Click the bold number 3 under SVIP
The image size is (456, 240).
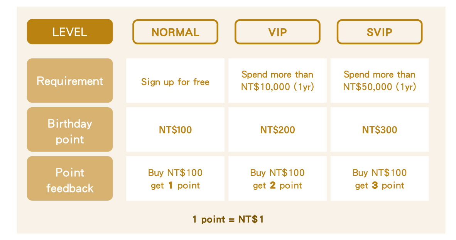pyautogui.click(x=375, y=186)
